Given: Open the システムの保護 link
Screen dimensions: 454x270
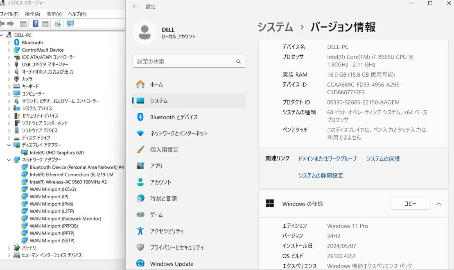Looking at the screenshot, I should coord(383,159).
